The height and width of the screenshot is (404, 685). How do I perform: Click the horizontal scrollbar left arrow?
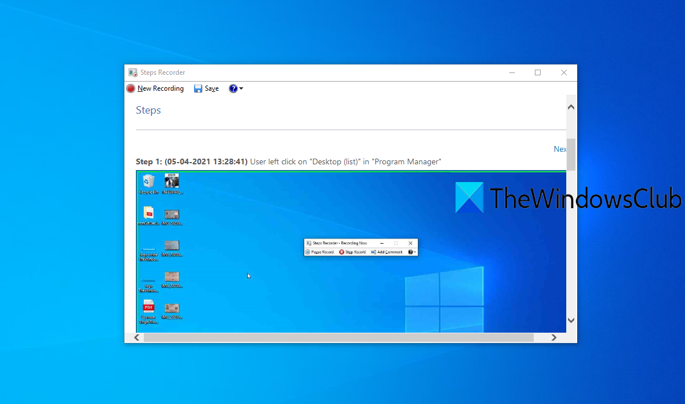tap(137, 338)
